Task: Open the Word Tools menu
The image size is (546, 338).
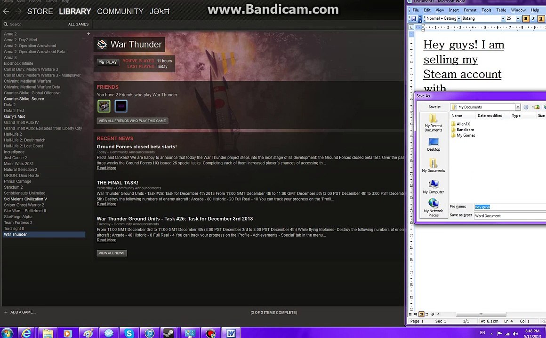Action: pyautogui.click(x=486, y=10)
